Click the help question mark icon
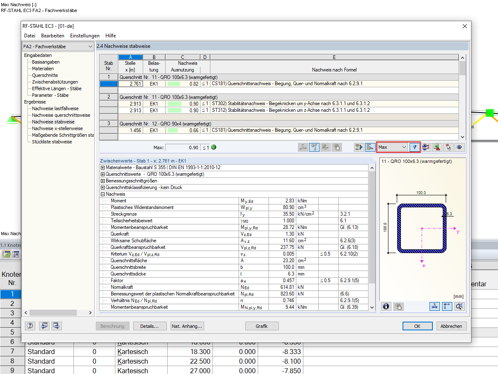498x374 pixels. 30,326
